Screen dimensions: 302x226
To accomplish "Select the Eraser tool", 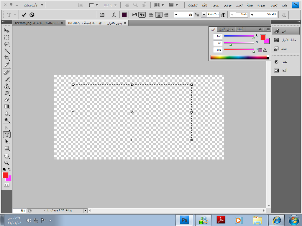I will coord(6,100).
